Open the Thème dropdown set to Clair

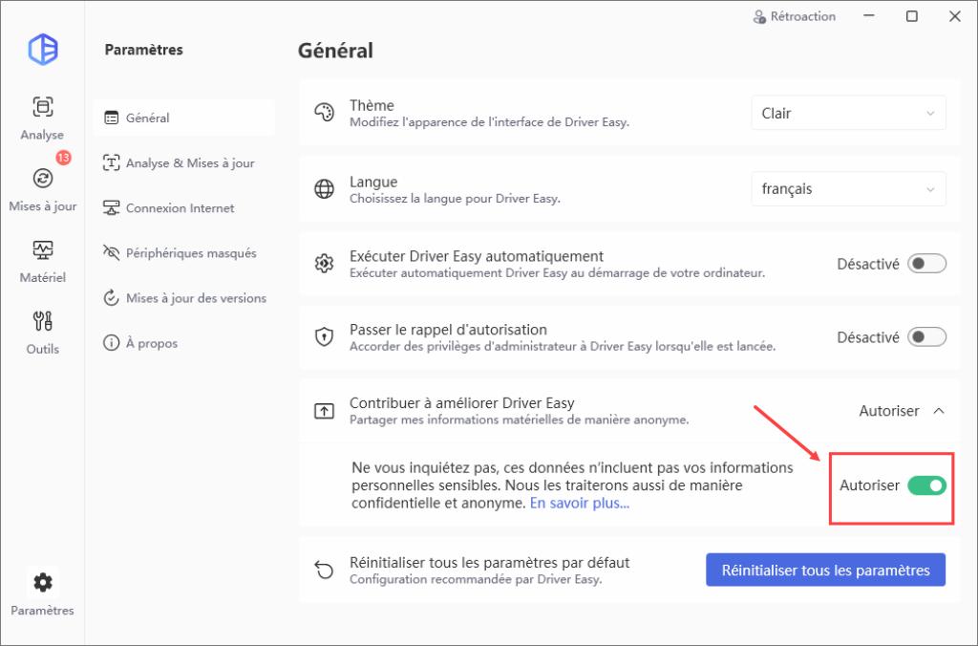[848, 113]
